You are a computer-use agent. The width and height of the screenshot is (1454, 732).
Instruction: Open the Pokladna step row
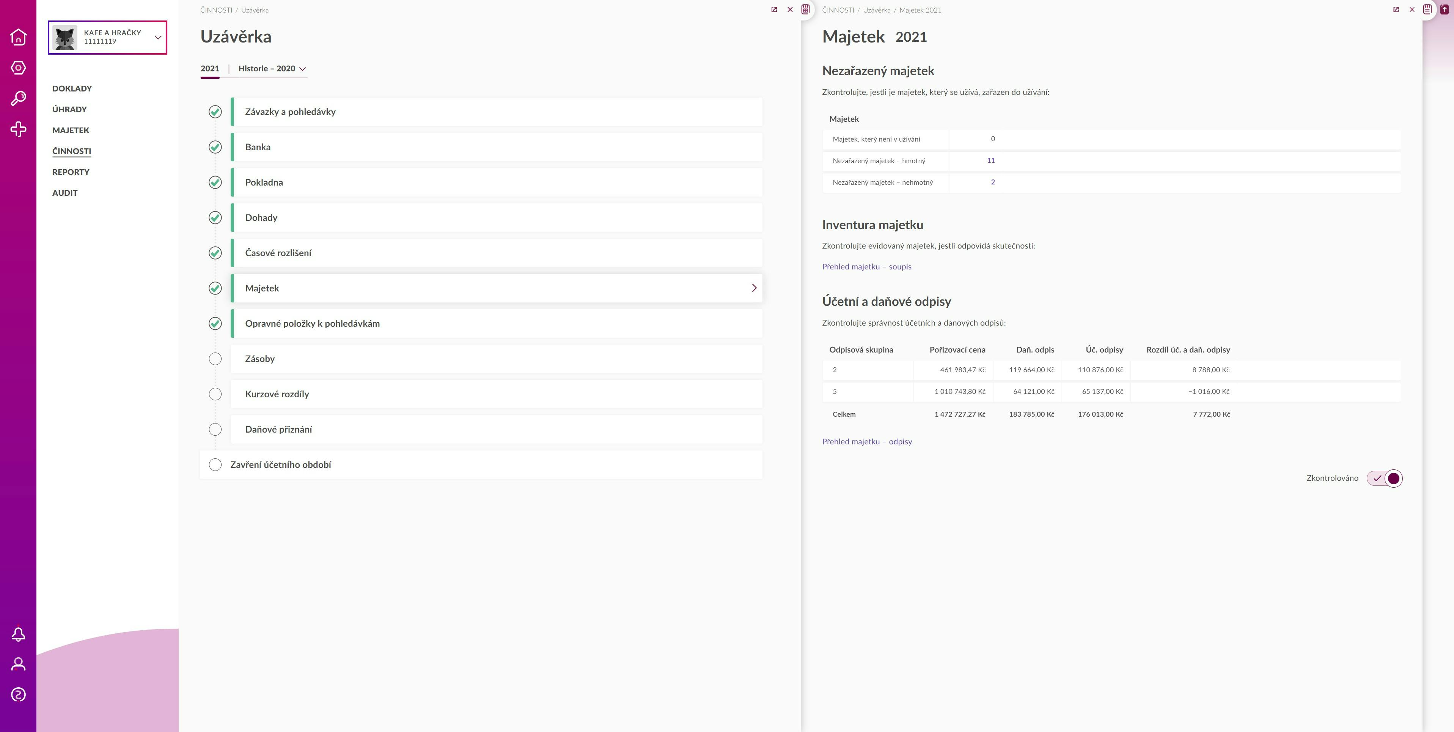pyautogui.click(x=496, y=183)
